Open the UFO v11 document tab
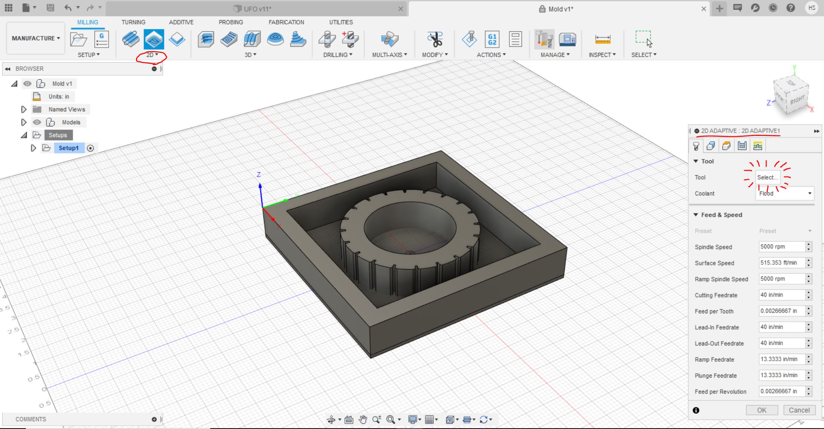This screenshot has width=824, height=429. click(257, 9)
